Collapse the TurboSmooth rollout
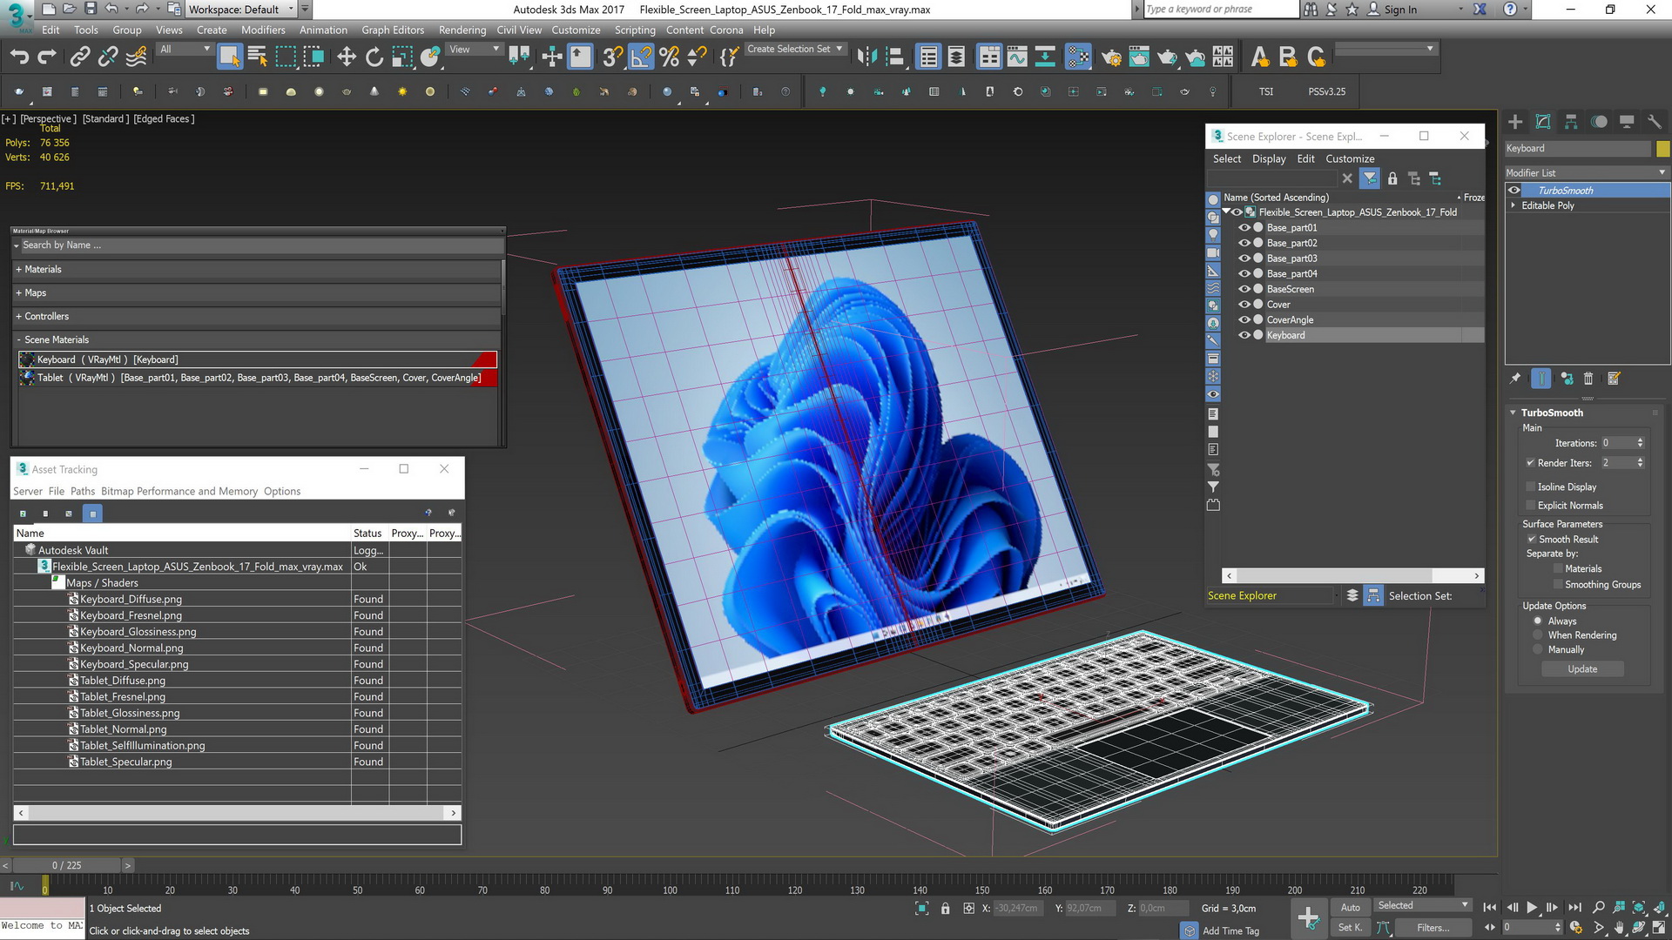Viewport: 1672px width, 940px height. click(x=1514, y=413)
